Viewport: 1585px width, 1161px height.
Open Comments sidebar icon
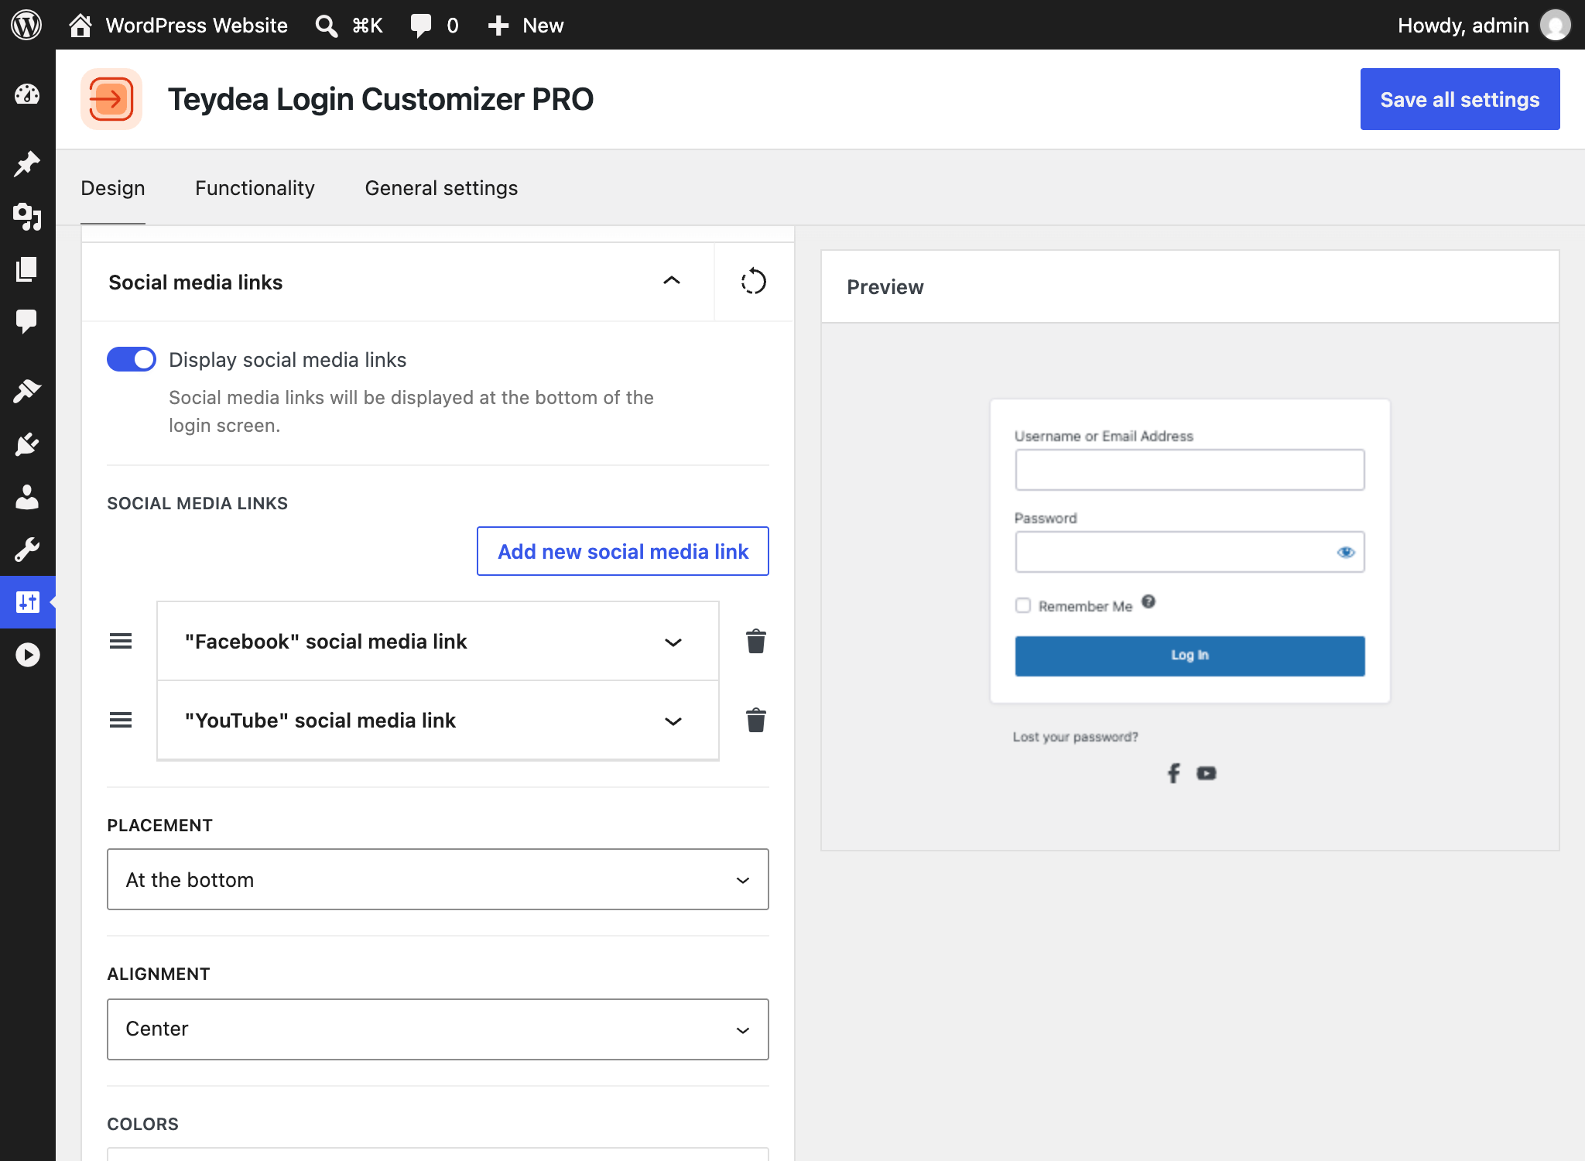27,321
